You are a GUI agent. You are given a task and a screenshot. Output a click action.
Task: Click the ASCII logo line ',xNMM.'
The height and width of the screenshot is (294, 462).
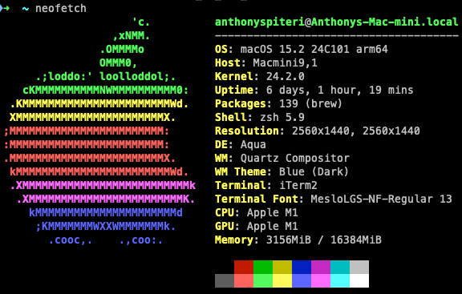pyautogui.click(x=132, y=36)
